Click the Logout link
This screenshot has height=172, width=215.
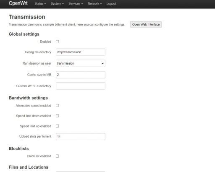[x=111, y=4]
